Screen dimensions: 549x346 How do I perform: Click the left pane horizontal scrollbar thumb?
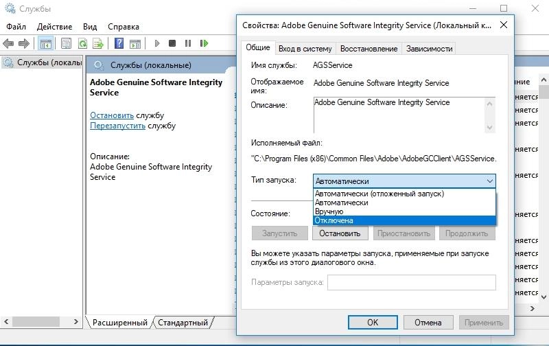[x=36, y=321]
